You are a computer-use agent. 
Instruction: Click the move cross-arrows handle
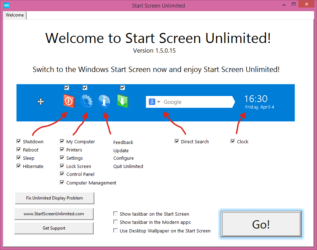click(x=41, y=102)
